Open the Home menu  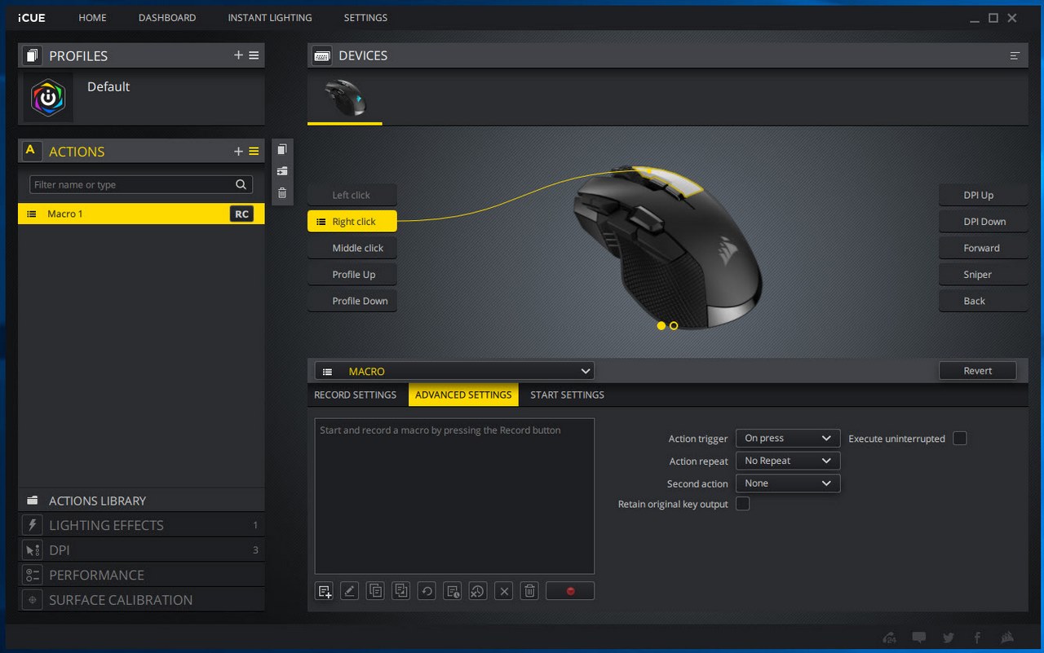92,17
